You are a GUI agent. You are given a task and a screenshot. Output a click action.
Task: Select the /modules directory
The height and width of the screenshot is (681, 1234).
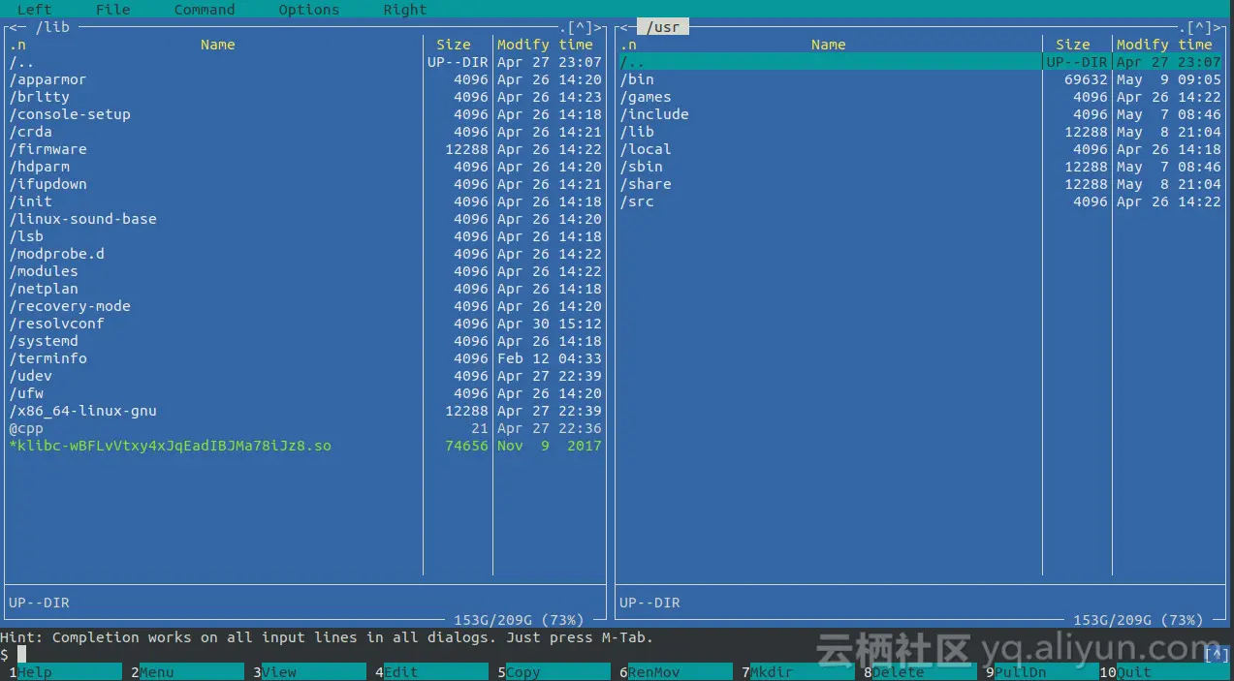(305, 271)
